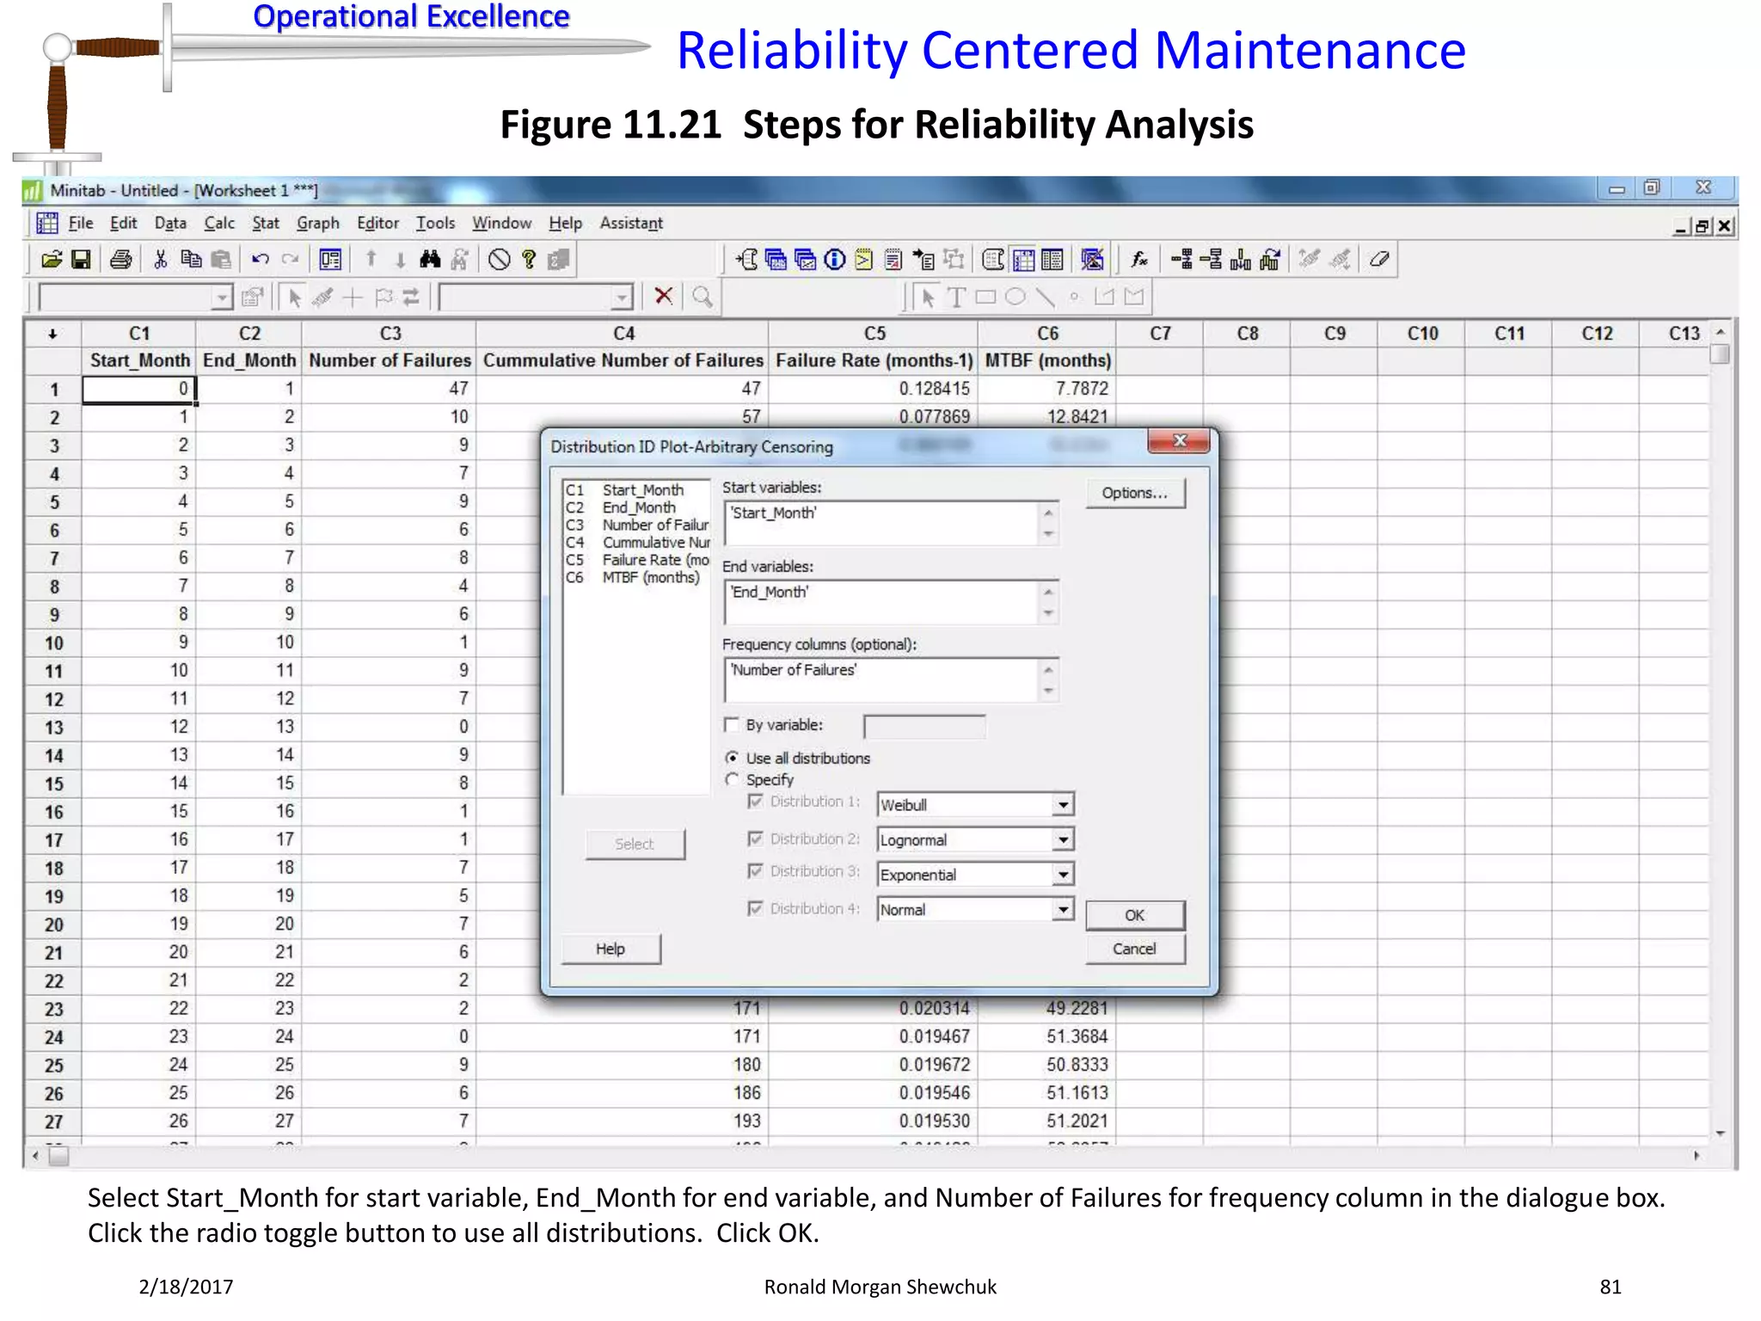Open the File menu

coord(80,224)
